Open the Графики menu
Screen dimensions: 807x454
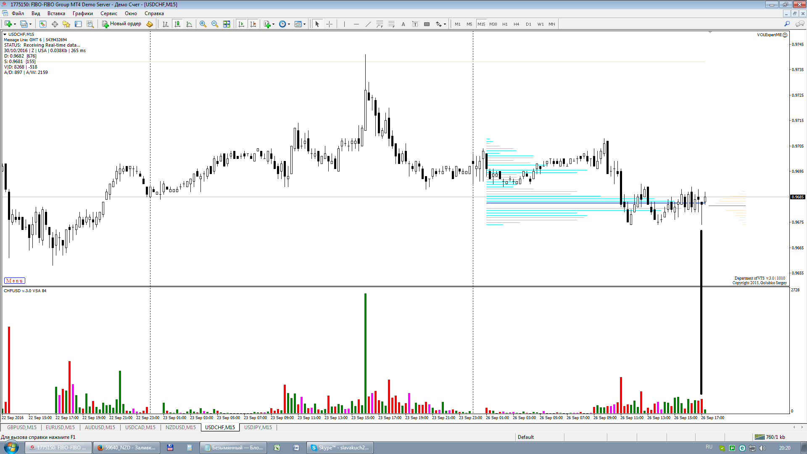(x=82, y=13)
